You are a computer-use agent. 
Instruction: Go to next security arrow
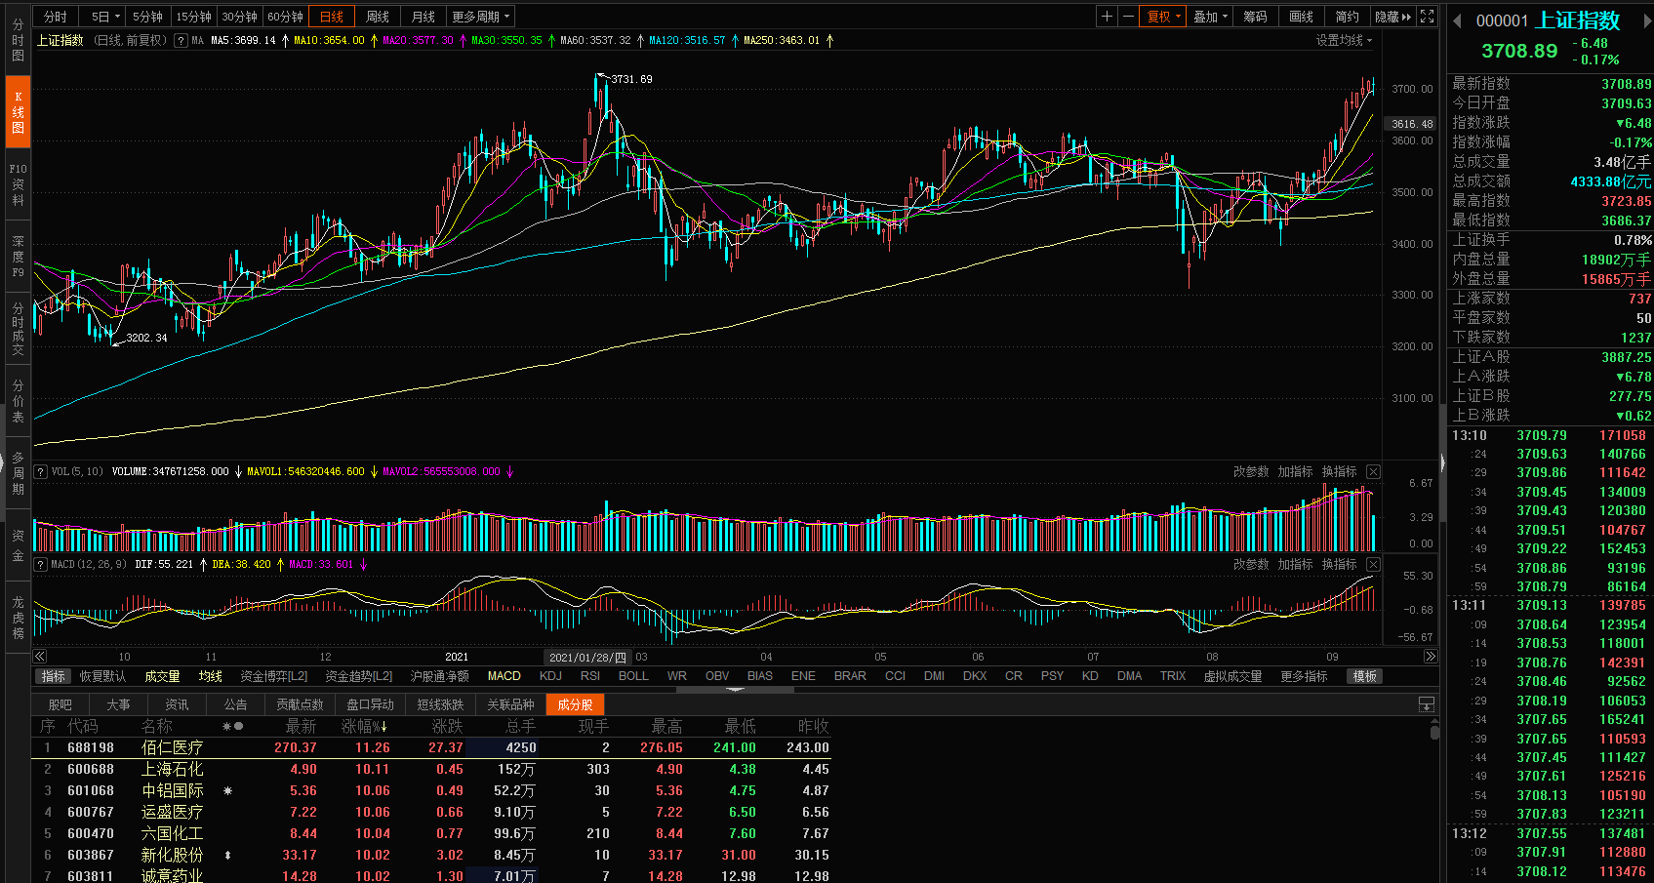pos(1648,20)
